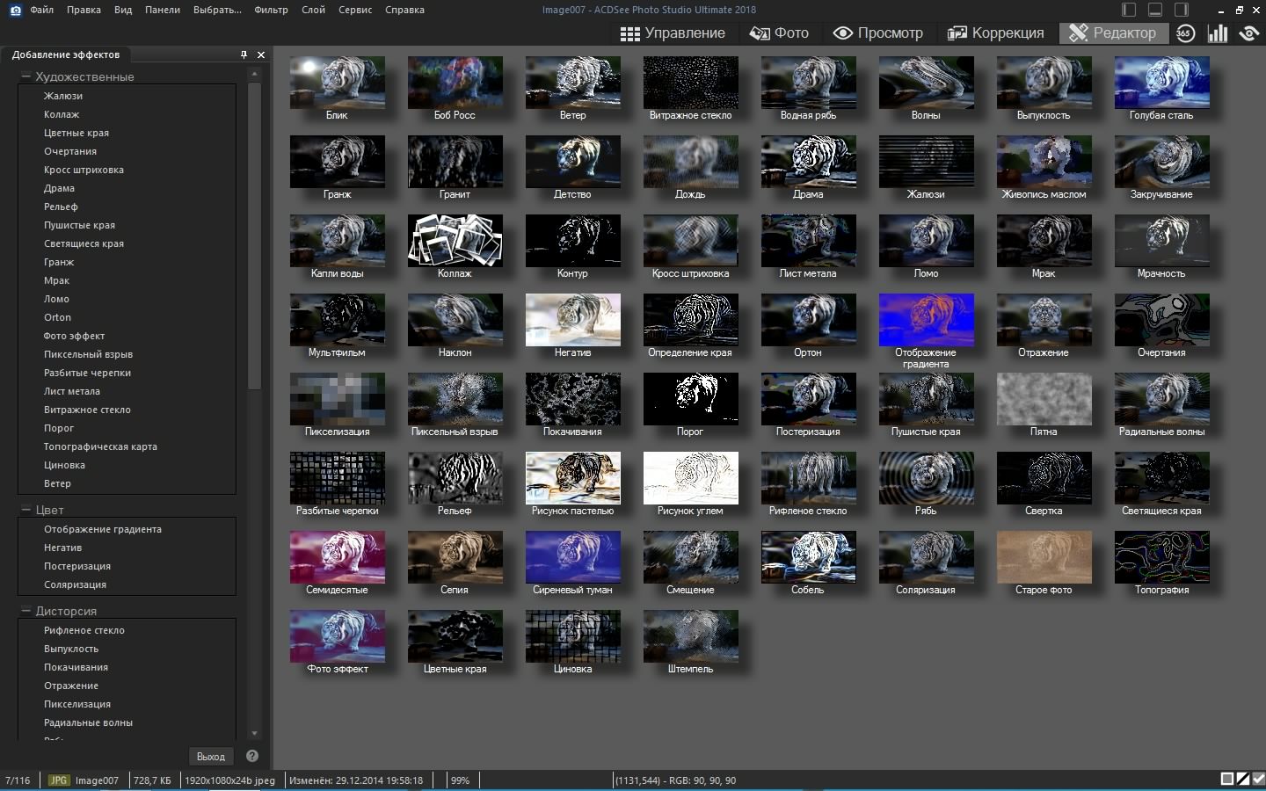Collapse the Художественные group
The width and height of the screenshot is (1266, 791).
[26, 76]
